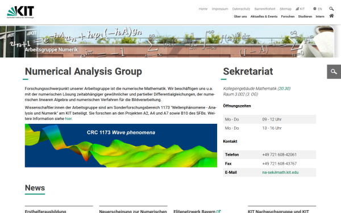The height and width of the screenshot is (213, 341).
Task: Click the Ersthelferausbildung news heading
Action: pyautogui.click(x=45, y=211)
